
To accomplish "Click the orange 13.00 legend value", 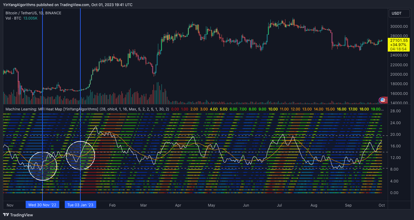I will (x=307, y=109).
